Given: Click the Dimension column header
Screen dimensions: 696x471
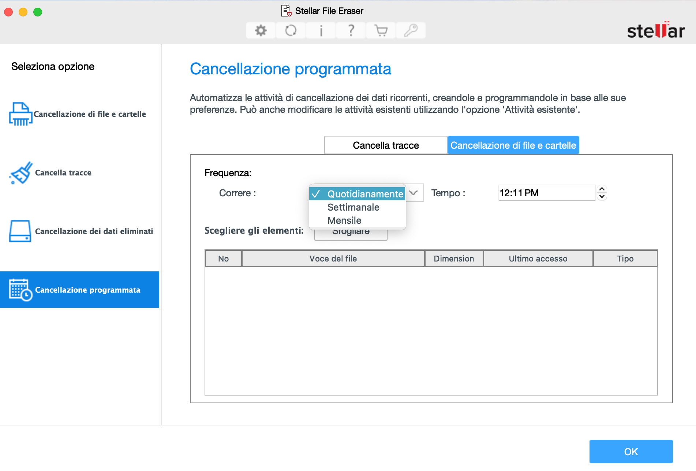Looking at the screenshot, I should (x=454, y=259).
